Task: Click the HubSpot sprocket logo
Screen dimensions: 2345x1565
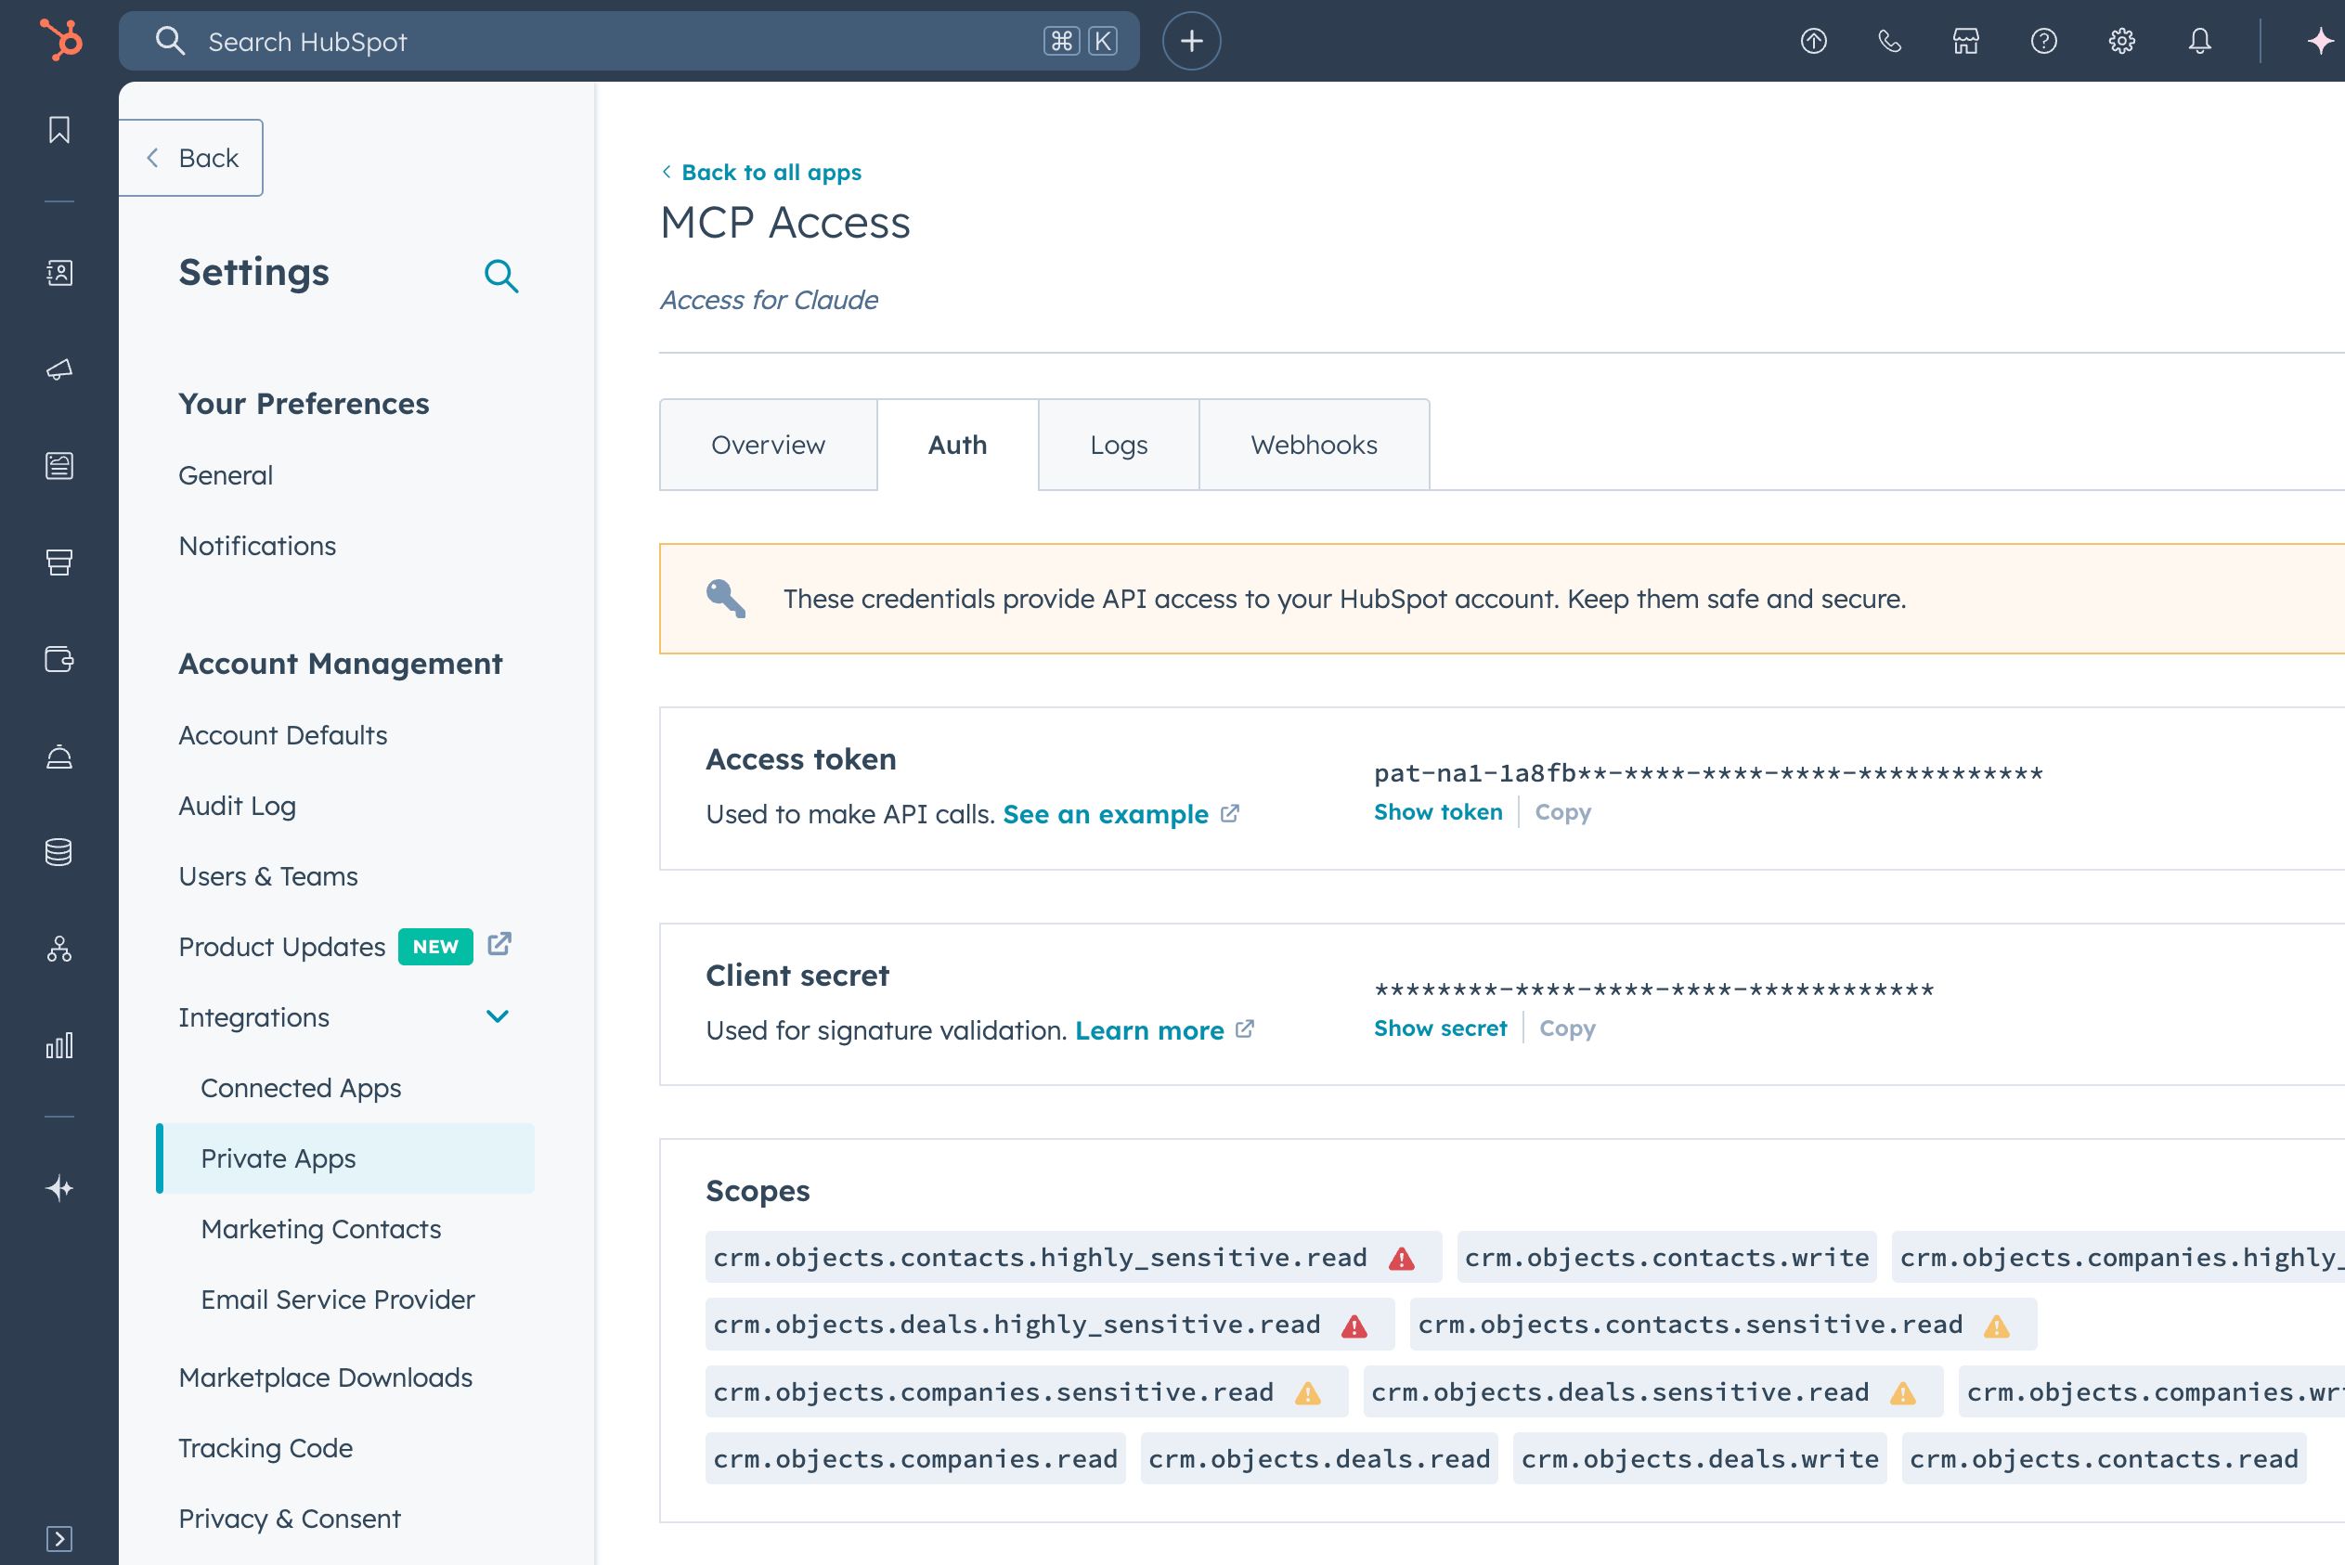Action: pos(61,41)
